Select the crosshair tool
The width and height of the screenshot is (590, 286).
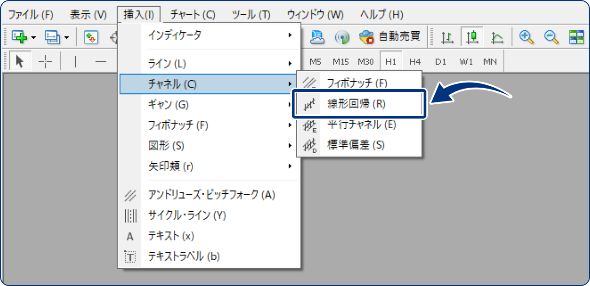coord(45,60)
